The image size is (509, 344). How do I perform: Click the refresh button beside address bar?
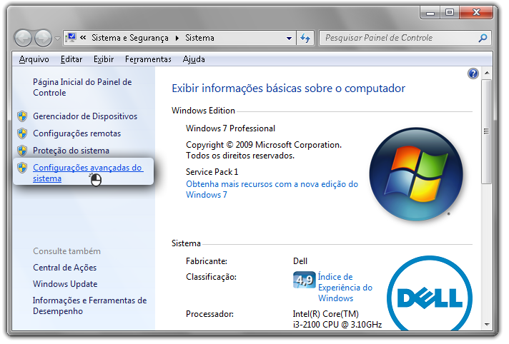(x=305, y=39)
